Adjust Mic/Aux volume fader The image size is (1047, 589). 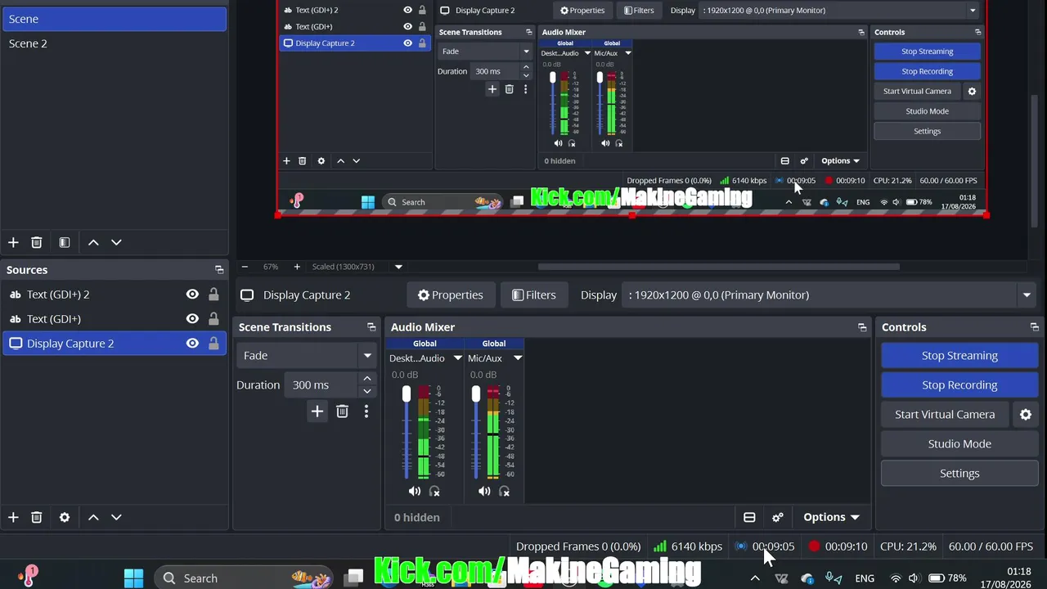pyautogui.click(x=476, y=394)
